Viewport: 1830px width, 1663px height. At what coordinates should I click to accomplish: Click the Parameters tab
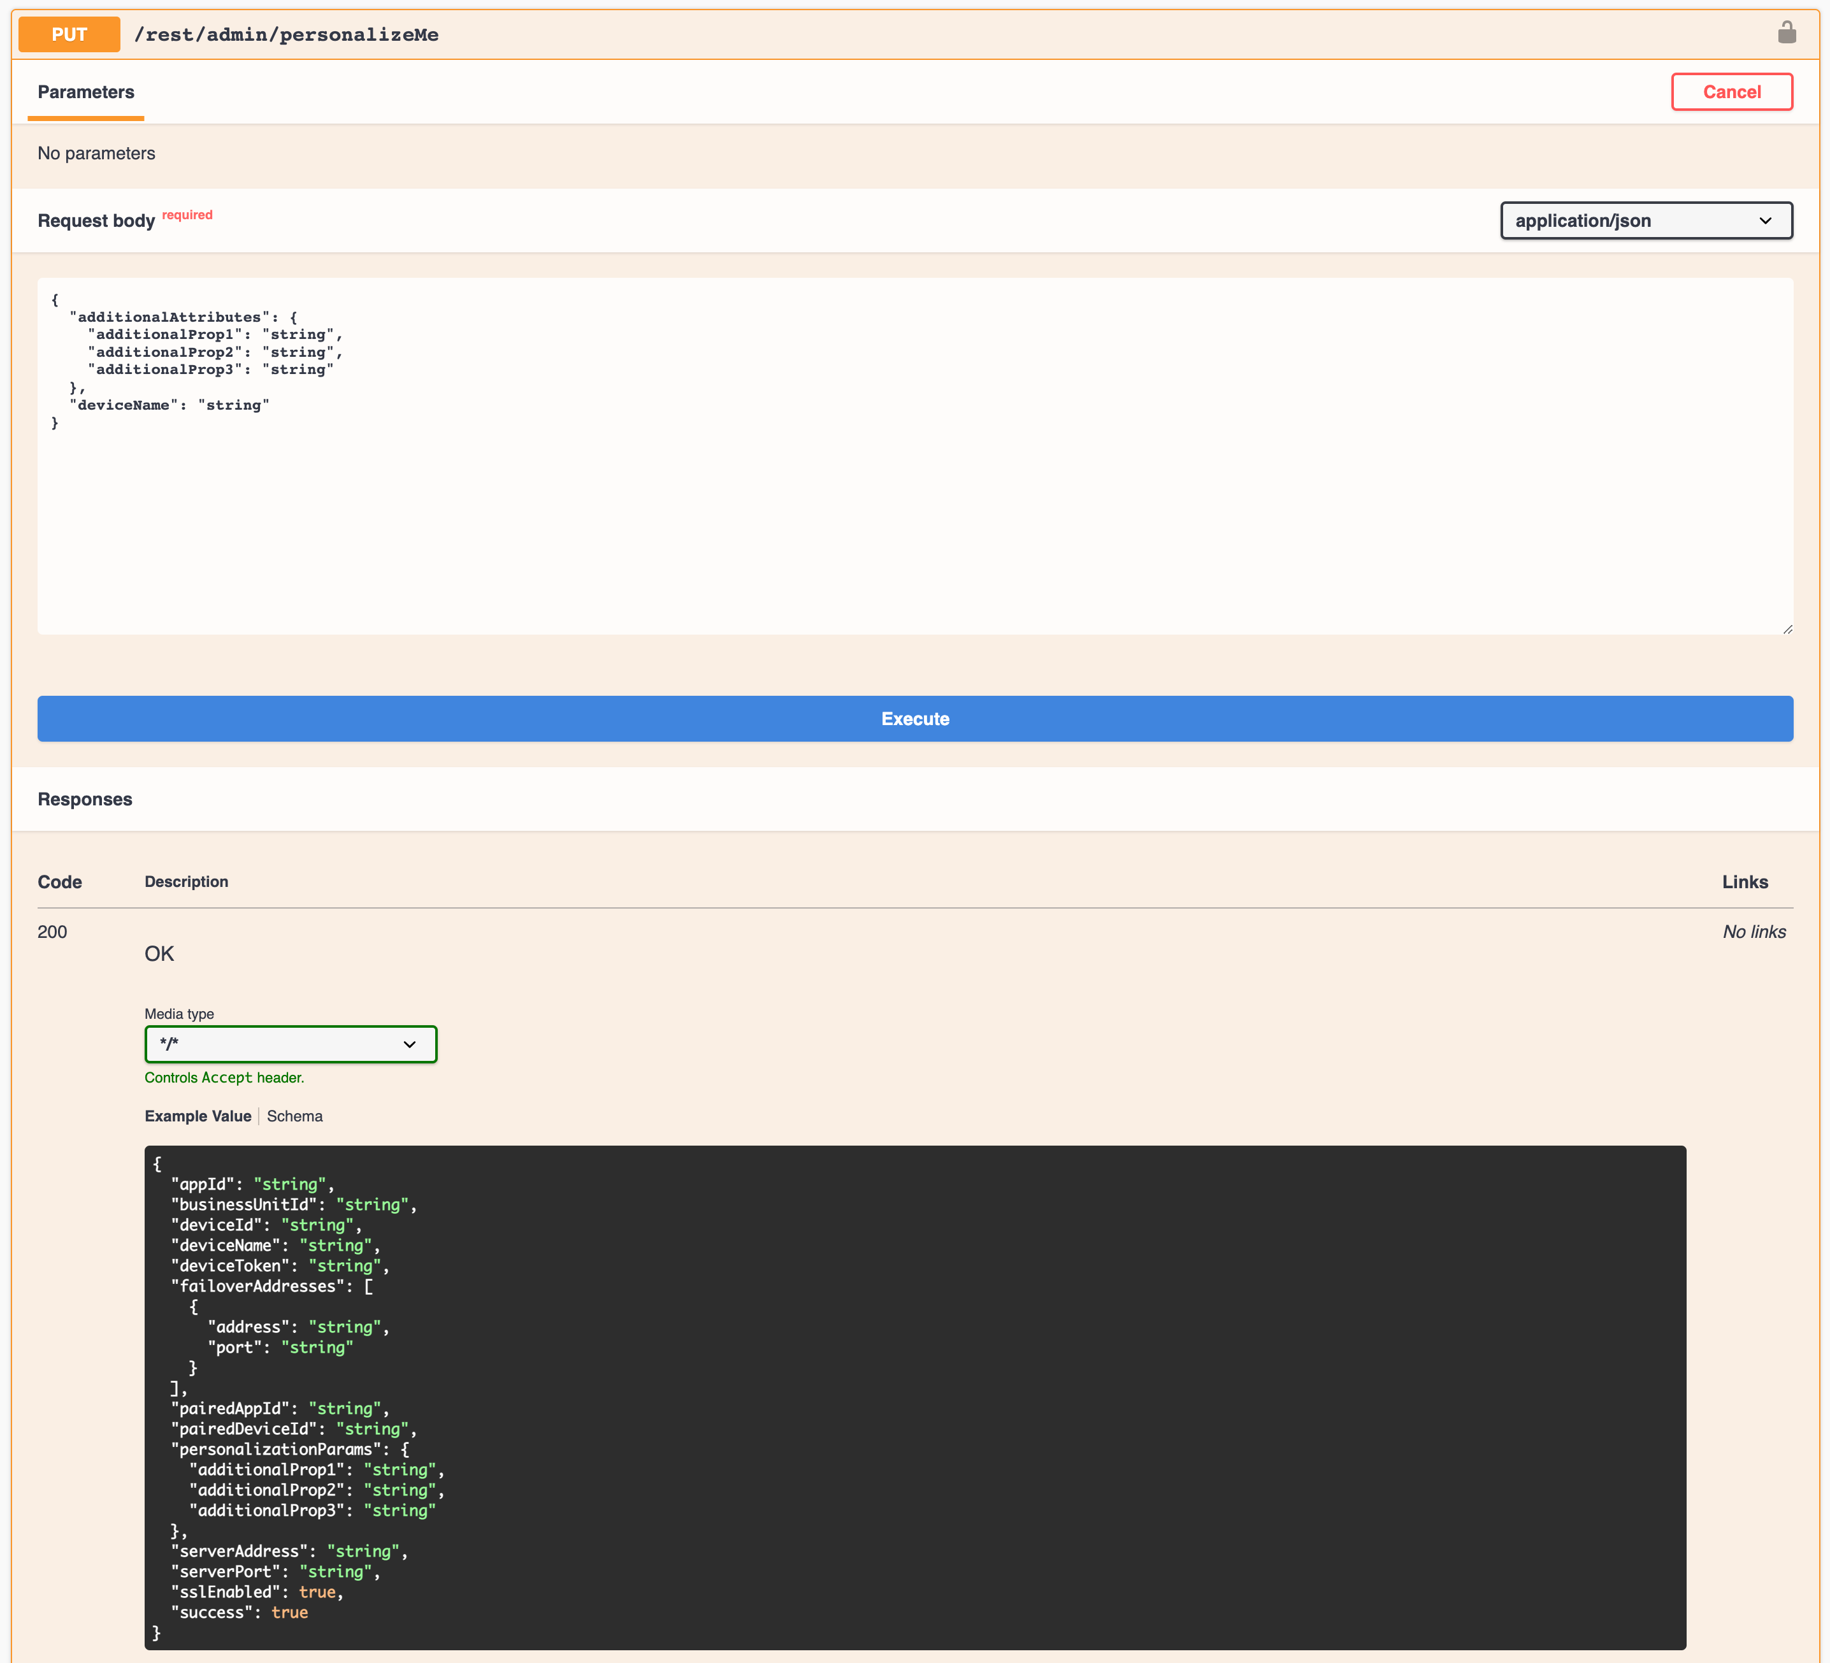click(85, 92)
